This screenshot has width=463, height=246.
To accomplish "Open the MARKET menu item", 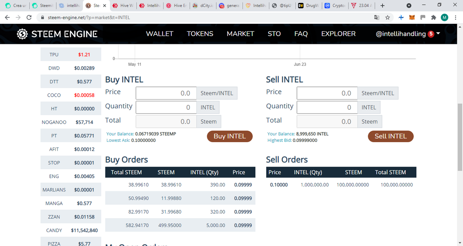I will click(x=241, y=34).
